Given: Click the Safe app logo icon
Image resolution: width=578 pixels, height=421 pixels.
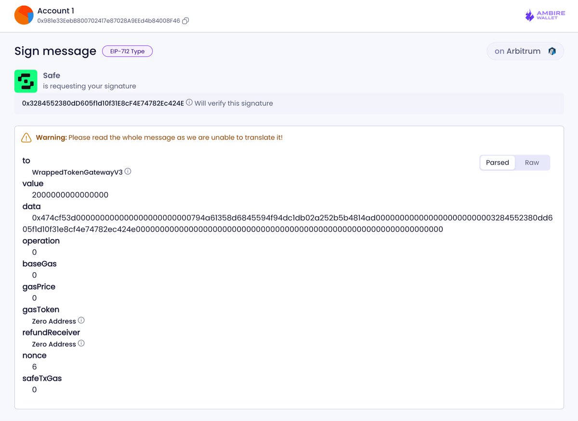Looking at the screenshot, I should (26, 81).
